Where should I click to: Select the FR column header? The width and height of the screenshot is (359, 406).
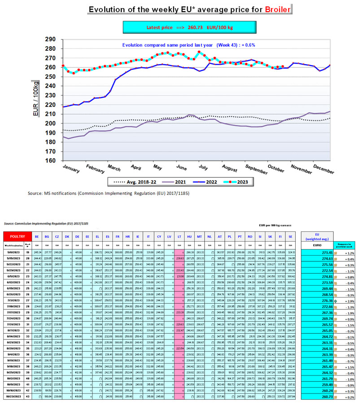tap(118, 236)
